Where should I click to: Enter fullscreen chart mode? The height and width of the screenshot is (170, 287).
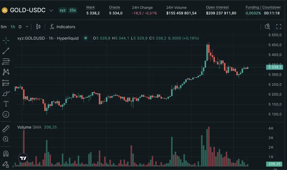click(x=279, y=27)
